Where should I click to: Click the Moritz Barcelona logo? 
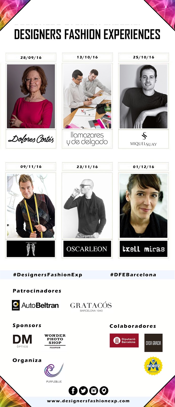(x=153, y=366)
